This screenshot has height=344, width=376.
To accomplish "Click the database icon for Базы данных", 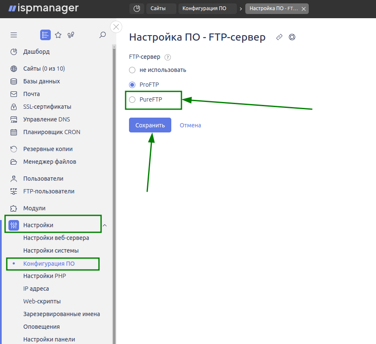I will coord(14,82).
